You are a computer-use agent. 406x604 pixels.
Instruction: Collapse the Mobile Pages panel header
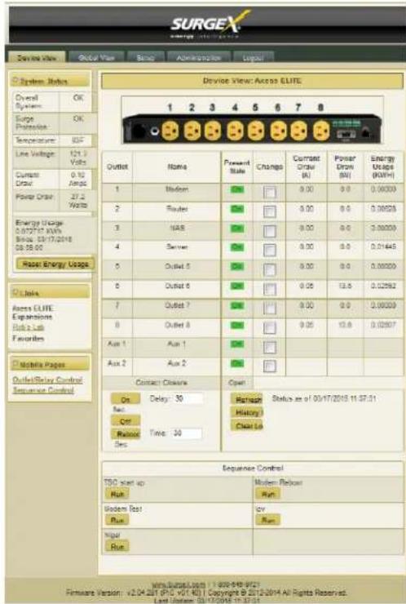tap(50, 364)
